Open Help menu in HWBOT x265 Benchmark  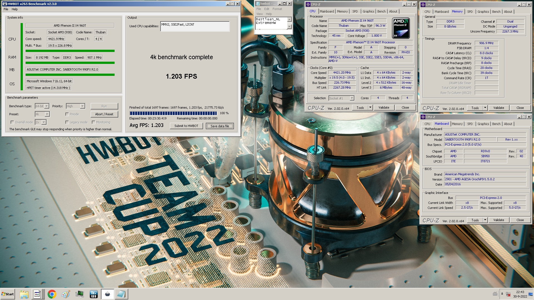pos(15,9)
